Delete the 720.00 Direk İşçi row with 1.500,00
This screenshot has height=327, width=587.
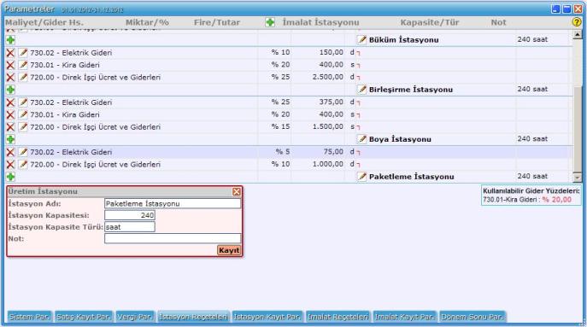(x=10, y=127)
